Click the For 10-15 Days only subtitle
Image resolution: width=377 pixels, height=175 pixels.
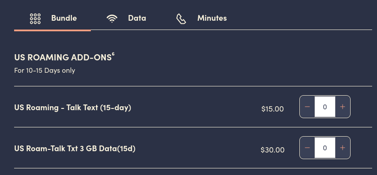click(x=45, y=71)
